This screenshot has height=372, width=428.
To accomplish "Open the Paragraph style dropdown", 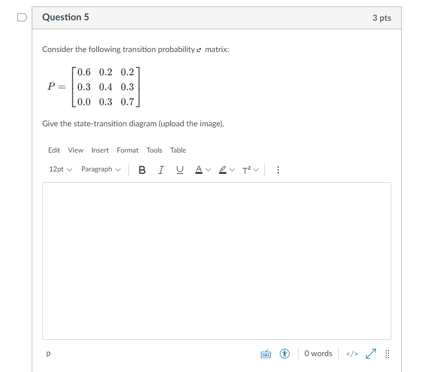I will (x=101, y=169).
